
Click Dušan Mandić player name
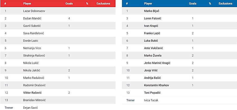[x=32, y=19]
